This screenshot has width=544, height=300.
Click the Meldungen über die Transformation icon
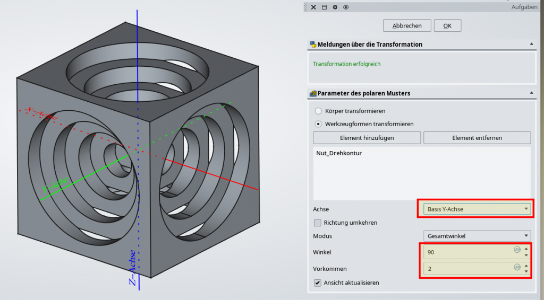(313, 45)
